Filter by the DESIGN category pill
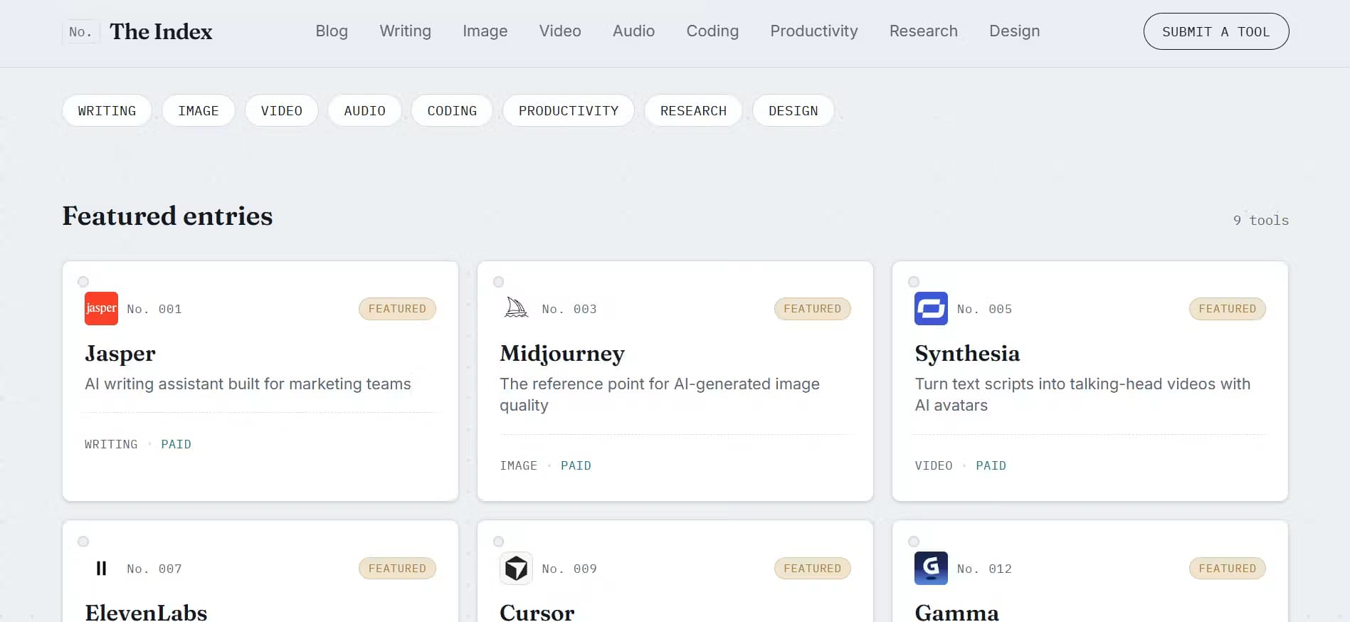 click(x=793, y=110)
